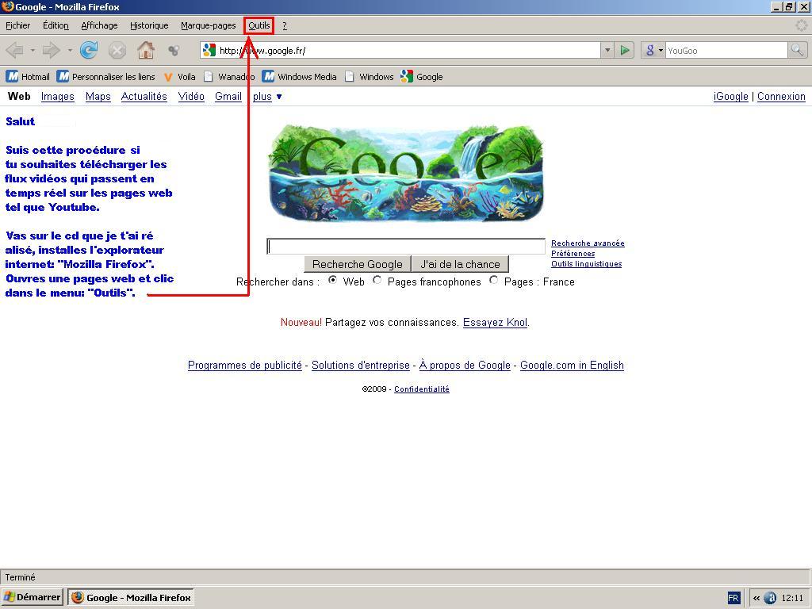
Task: Click the Démarrer start button
Action: click(33, 597)
